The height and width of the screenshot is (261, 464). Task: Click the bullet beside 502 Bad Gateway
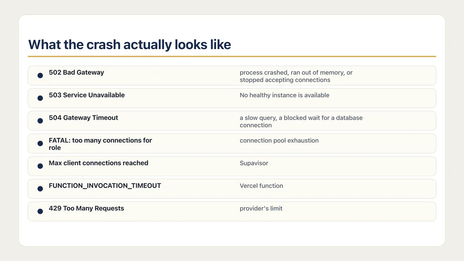point(40,75)
